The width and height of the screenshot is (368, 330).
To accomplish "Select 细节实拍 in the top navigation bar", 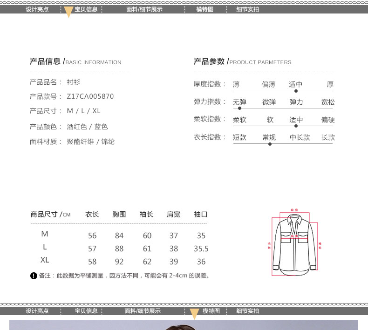I will coord(248,9).
